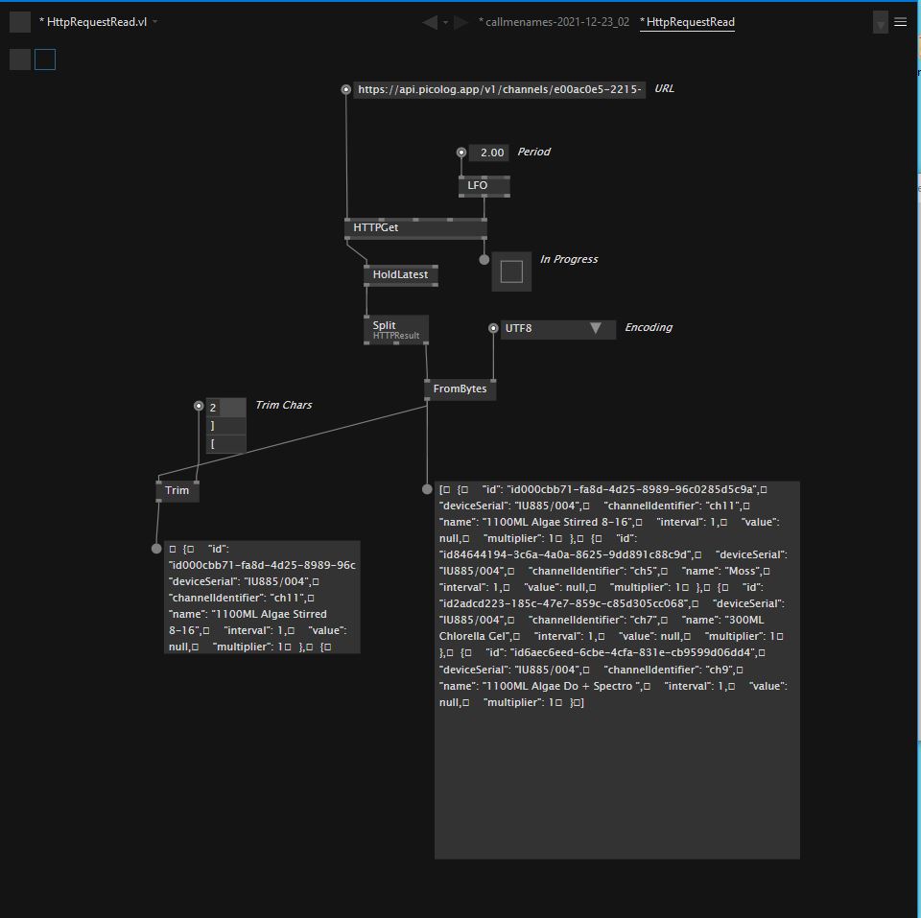
Task: Select the HoldLatest node
Action: [401, 275]
